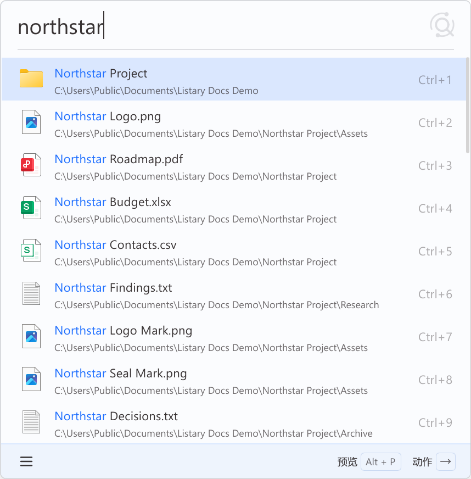
Task: Click the folder path under Northstar Contacts.csv
Action: tap(195, 262)
